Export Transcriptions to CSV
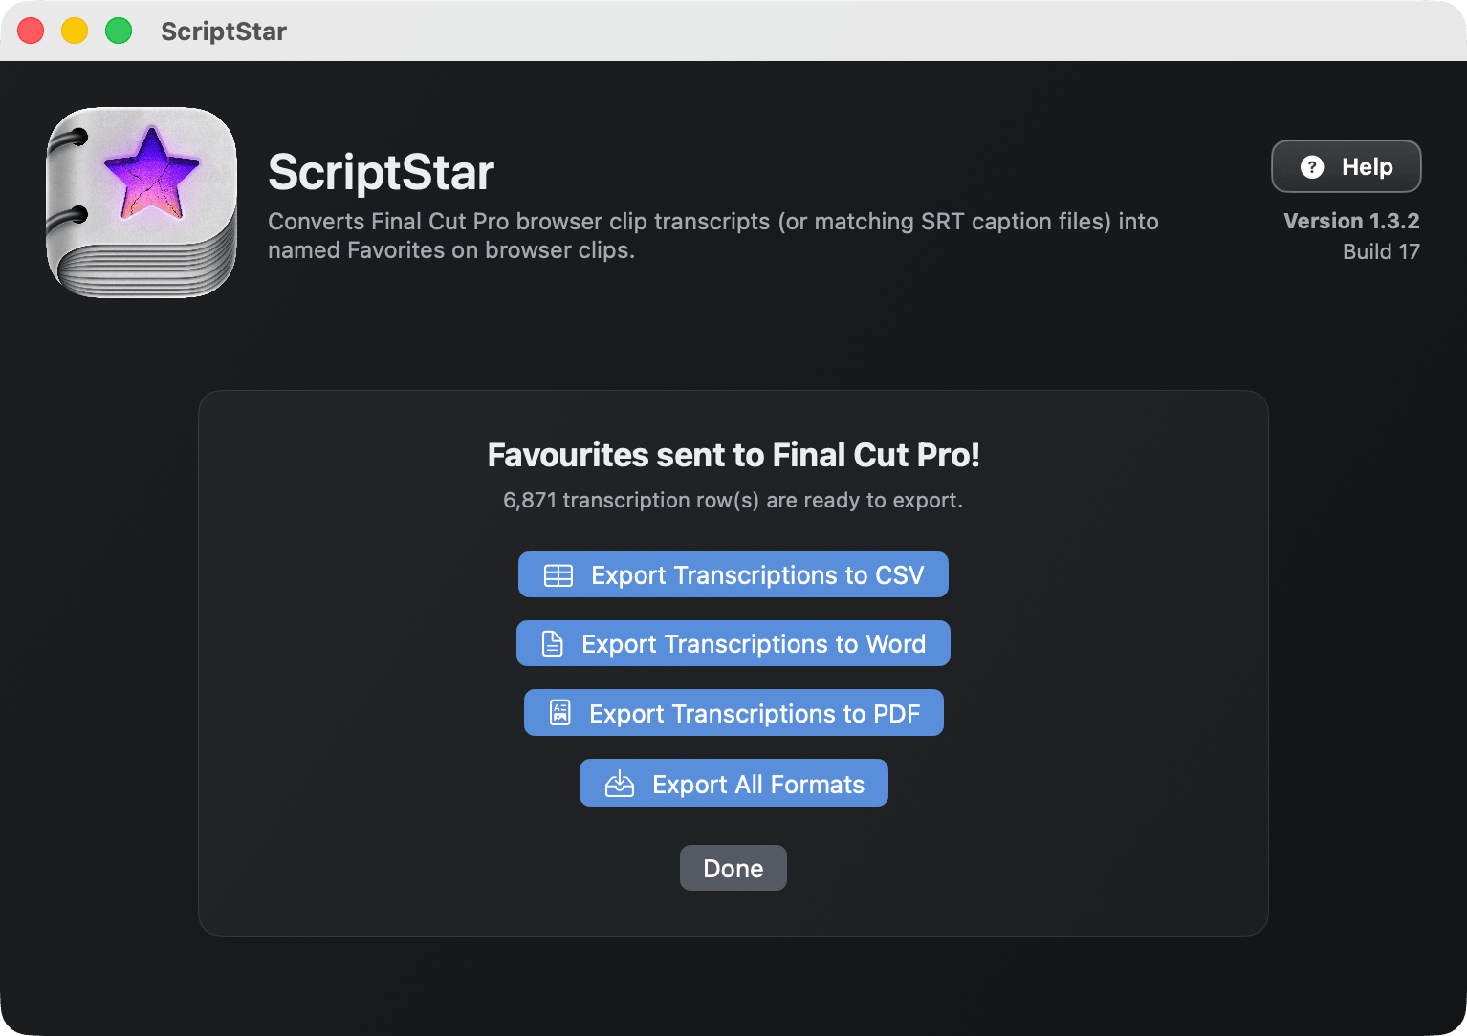Screen dimensions: 1467x1036 pyautogui.click(x=733, y=575)
